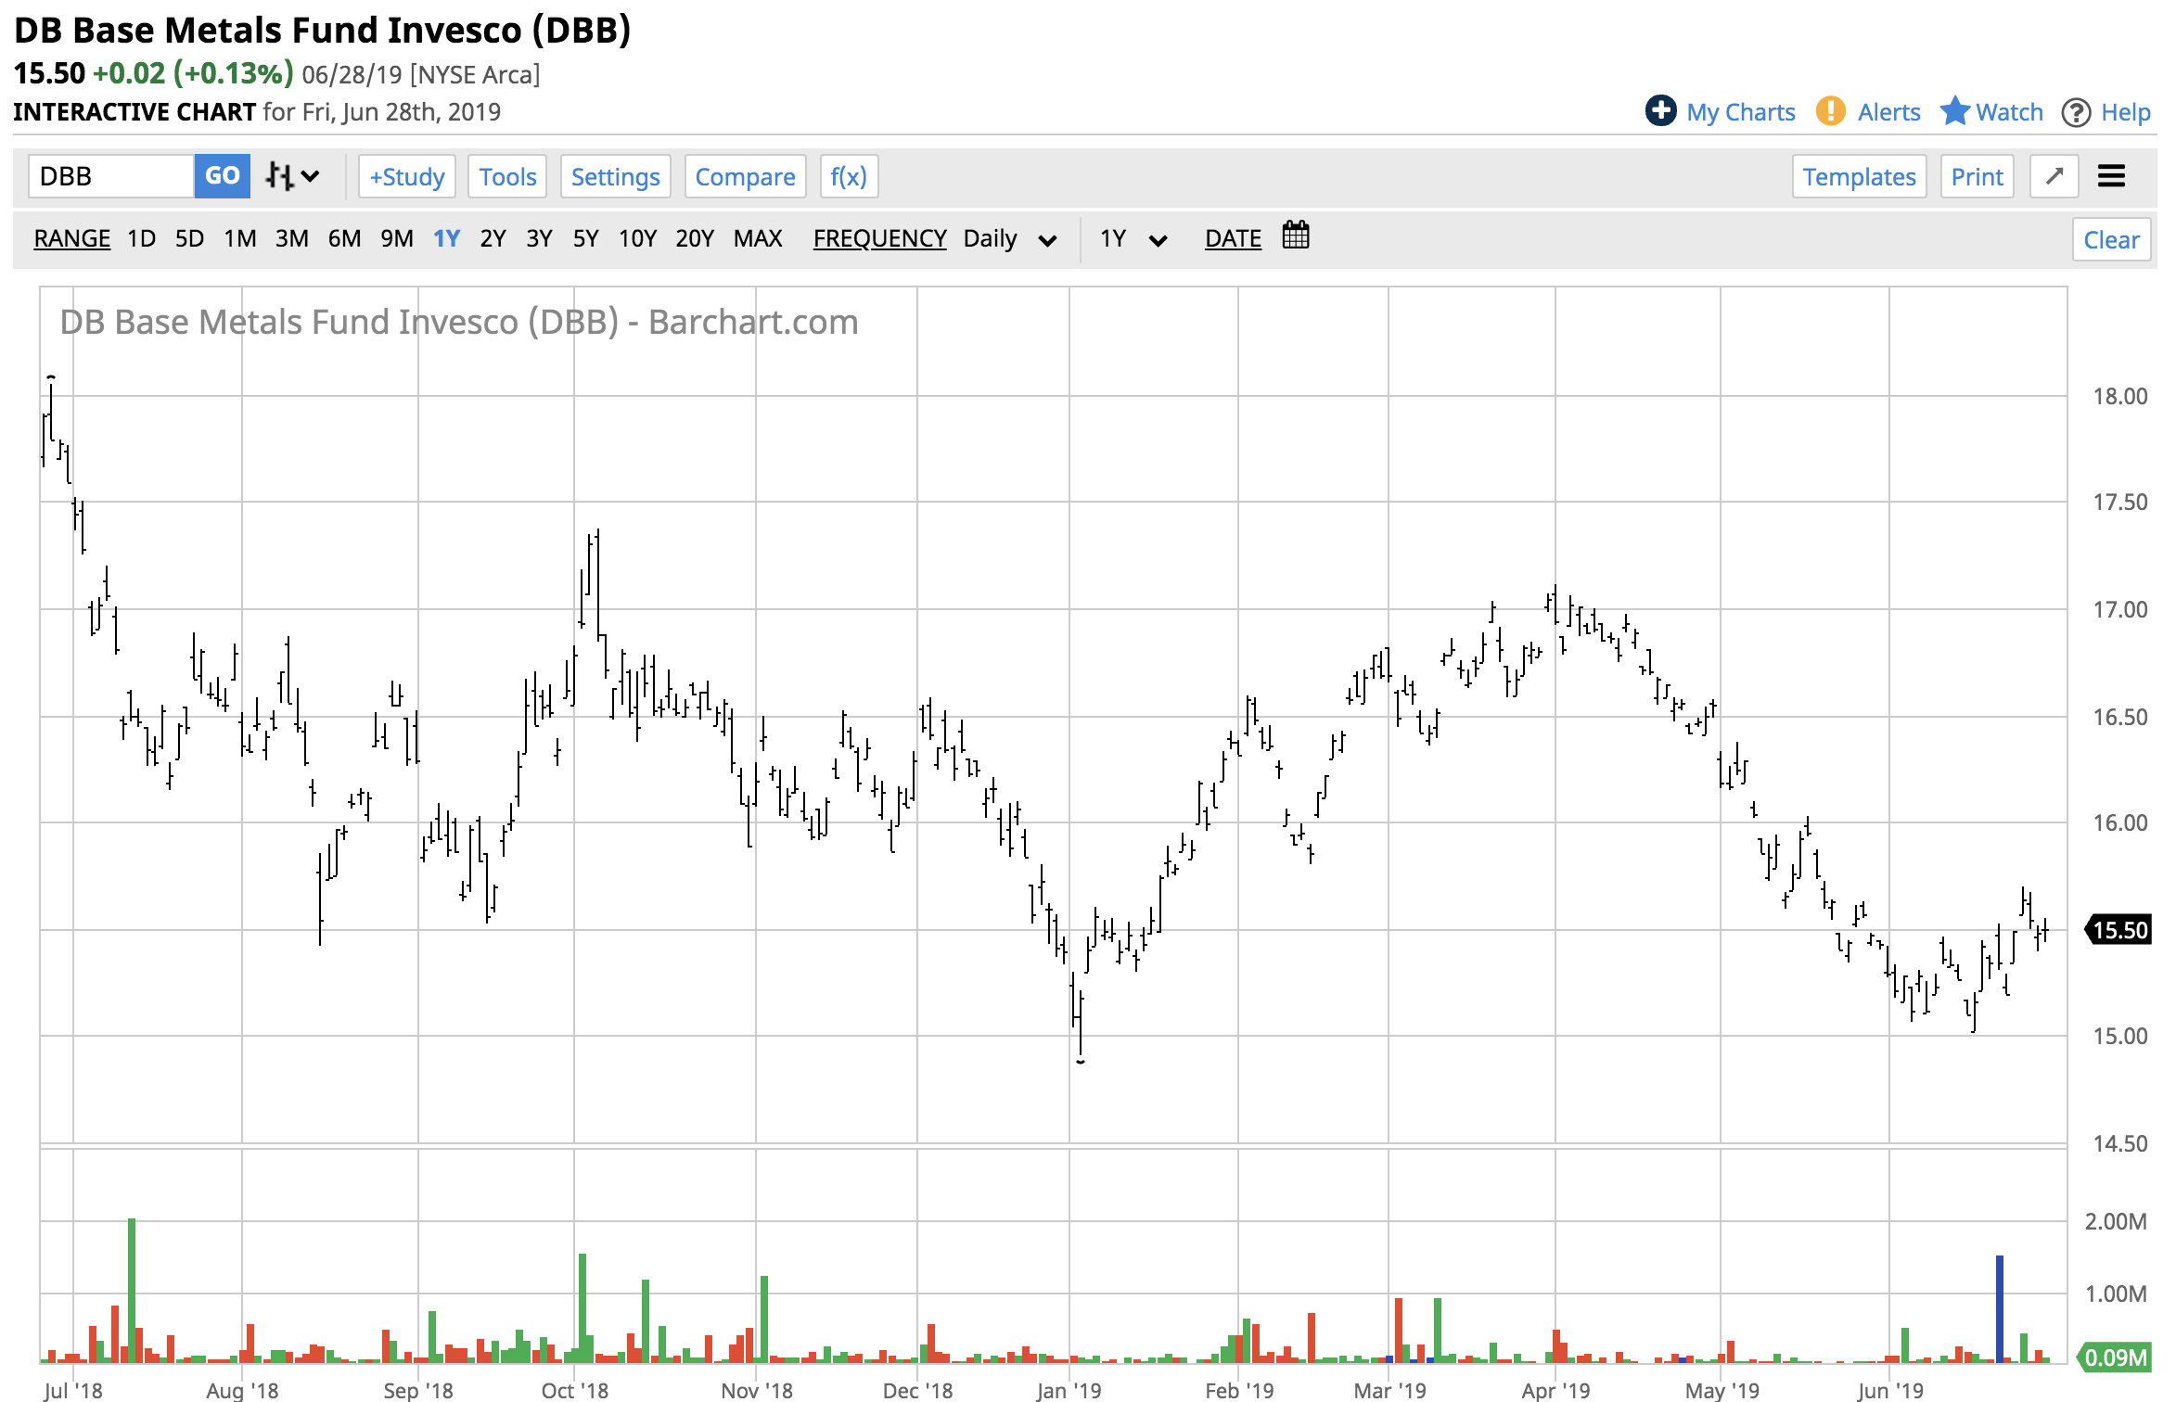This screenshot has height=1402, width=2176.
Task: Open the bar chart type selector
Action: (291, 176)
